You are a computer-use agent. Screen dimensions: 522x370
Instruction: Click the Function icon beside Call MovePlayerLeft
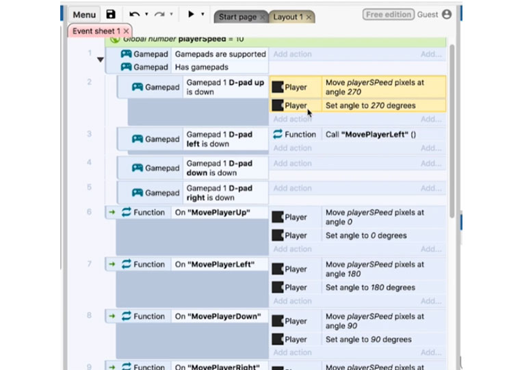[x=278, y=135]
